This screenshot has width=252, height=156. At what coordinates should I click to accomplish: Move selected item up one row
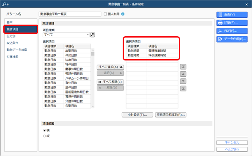pos(183,74)
